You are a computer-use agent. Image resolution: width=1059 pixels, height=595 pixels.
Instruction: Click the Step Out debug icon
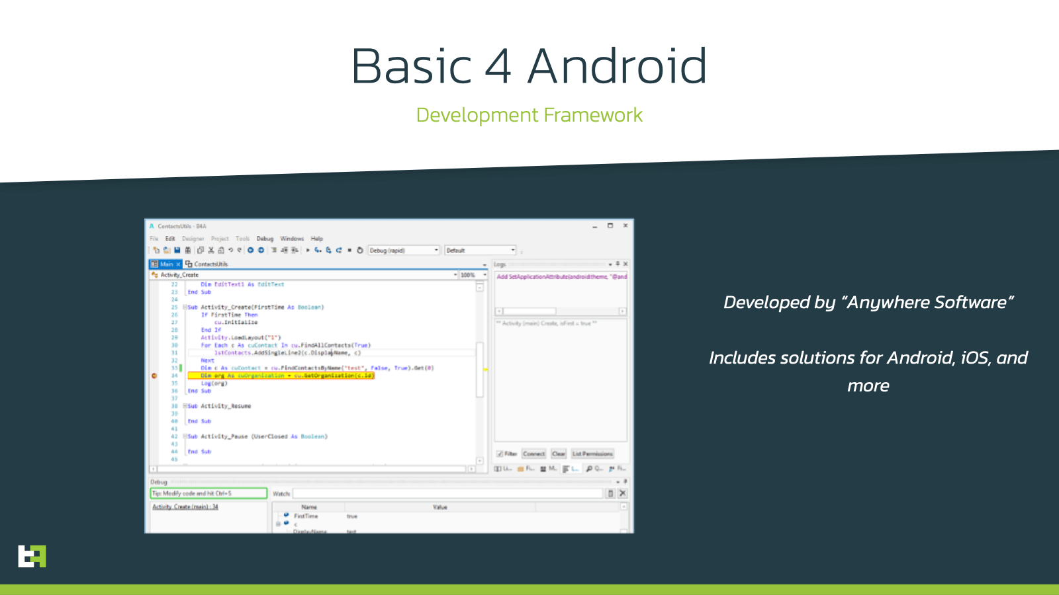(x=339, y=250)
